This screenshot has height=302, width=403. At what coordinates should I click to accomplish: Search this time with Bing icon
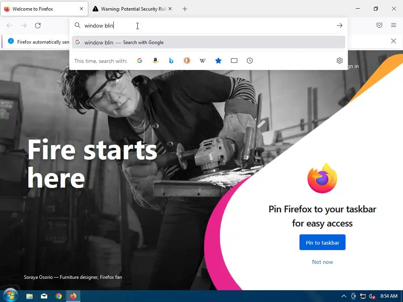coord(171,61)
